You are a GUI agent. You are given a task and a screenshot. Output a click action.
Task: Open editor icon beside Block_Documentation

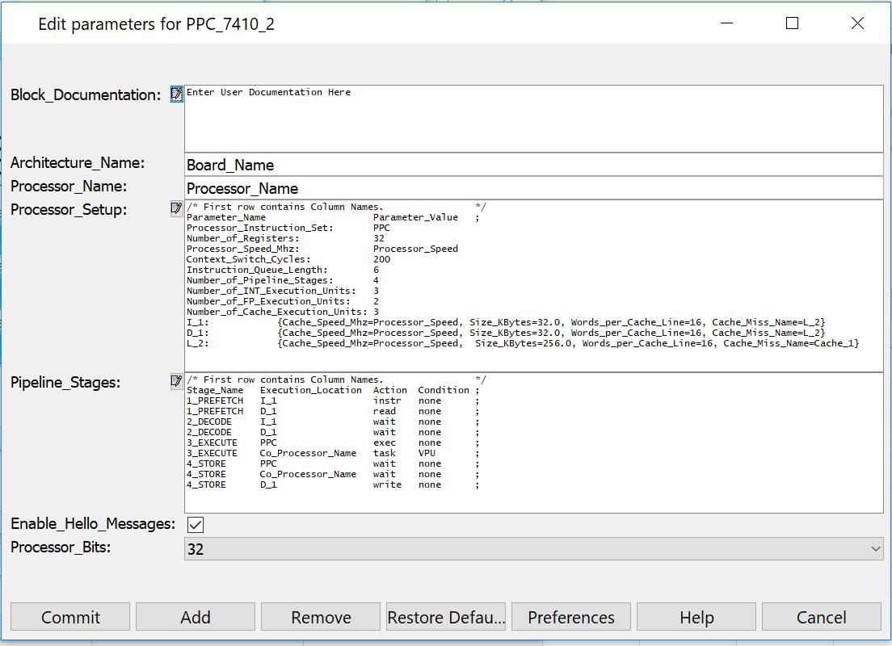pos(177,94)
